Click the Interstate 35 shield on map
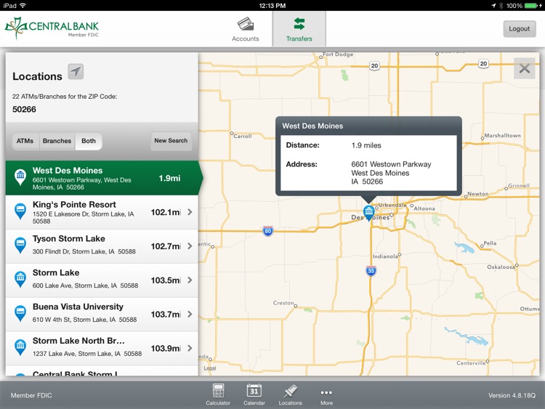Image resolution: width=545 pixels, height=409 pixels. (x=371, y=271)
